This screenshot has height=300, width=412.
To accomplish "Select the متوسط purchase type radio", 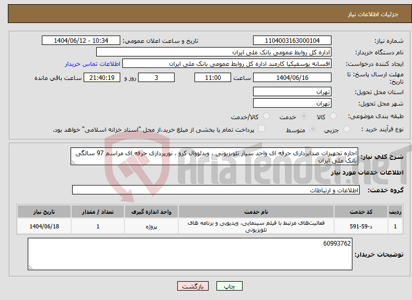I will tap(313, 129).
